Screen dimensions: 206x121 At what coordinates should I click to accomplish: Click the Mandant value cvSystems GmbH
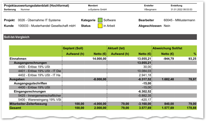click(97, 10)
